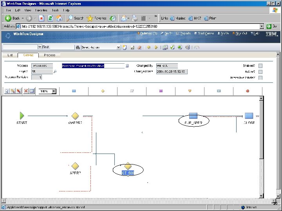This screenshot has width=282, height=211.
Task: Toggle the Enabled? checkbox
Action: [x=260, y=66]
